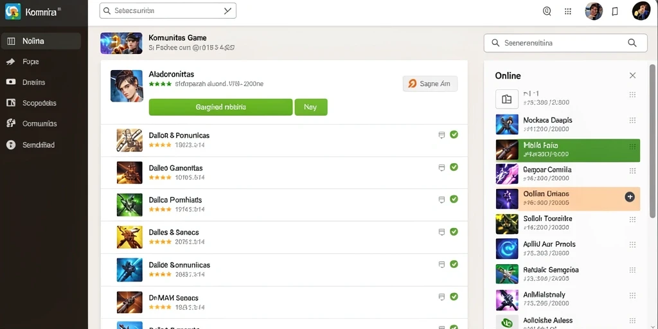The height and width of the screenshot is (329, 658).
Task: Toggle green check for Dalleo Ganonitas
Action: click(x=454, y=167)
